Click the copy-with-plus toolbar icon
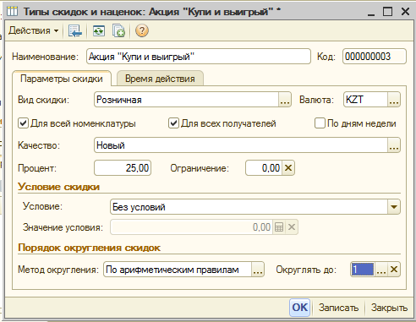416x322 pixels. tap(118, 30)
